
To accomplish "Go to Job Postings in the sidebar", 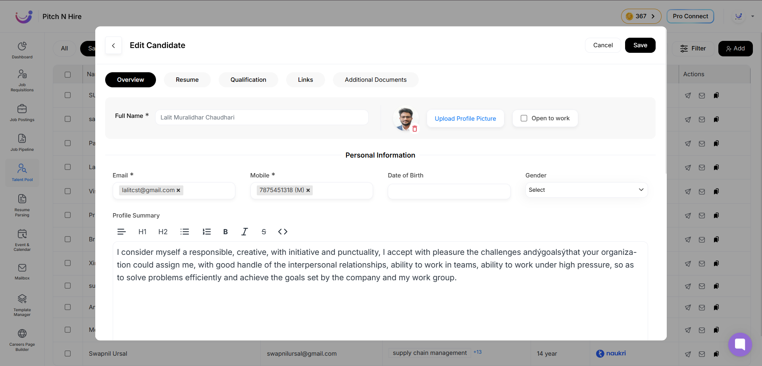I will (x=22, y=113).
